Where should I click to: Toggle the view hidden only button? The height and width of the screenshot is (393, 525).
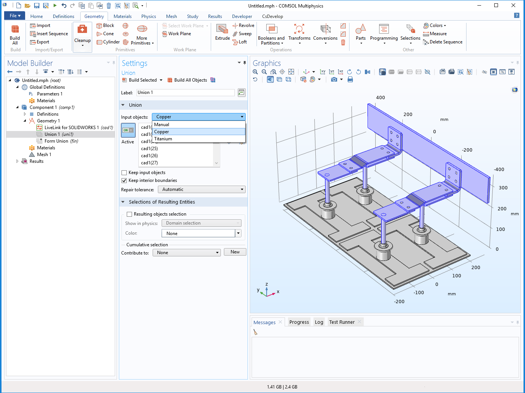502,72
